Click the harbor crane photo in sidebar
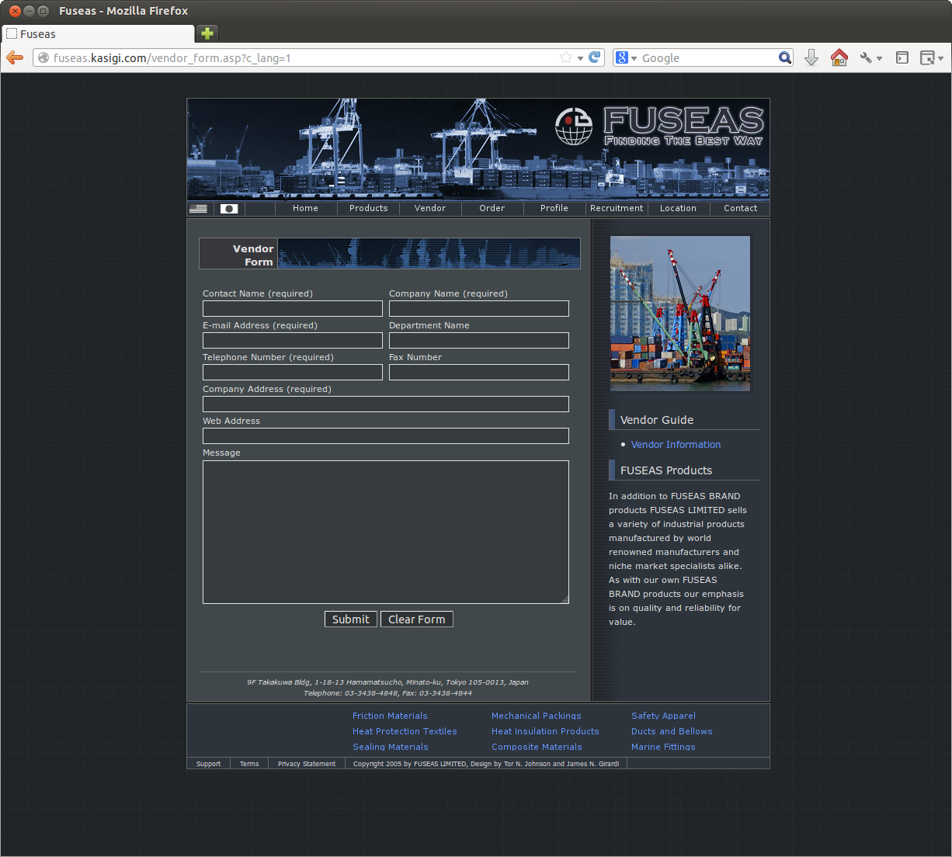The height and width of the screenshot is (857, 952). coord(680,314)
